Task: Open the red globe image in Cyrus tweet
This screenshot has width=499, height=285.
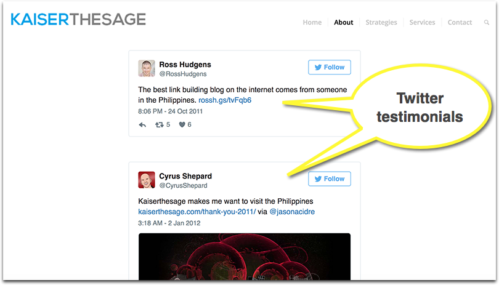Action: point(245,257)
